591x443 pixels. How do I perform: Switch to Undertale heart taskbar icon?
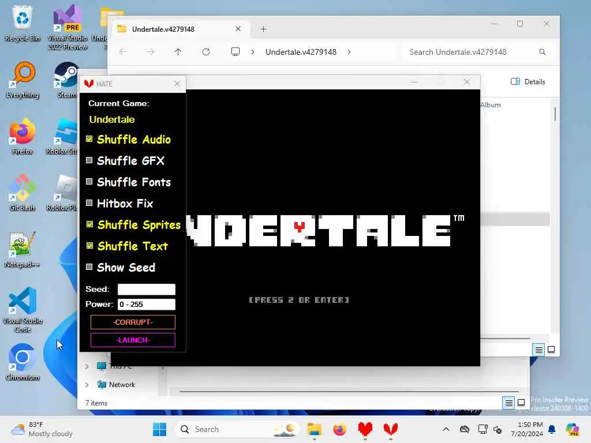[x=365, y=429]
